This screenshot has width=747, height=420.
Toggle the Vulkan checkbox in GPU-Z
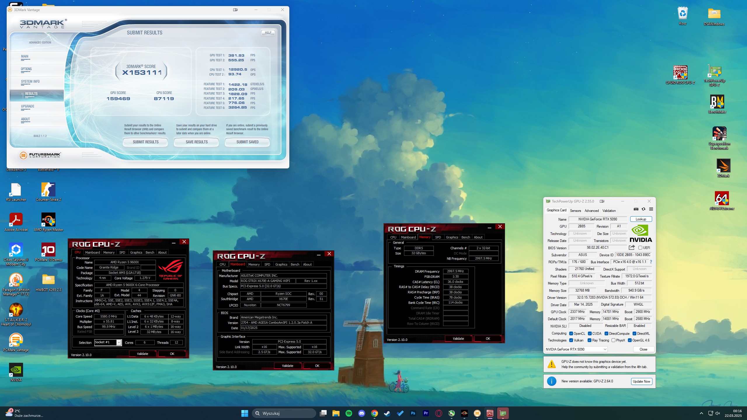[x=571, y=340]
